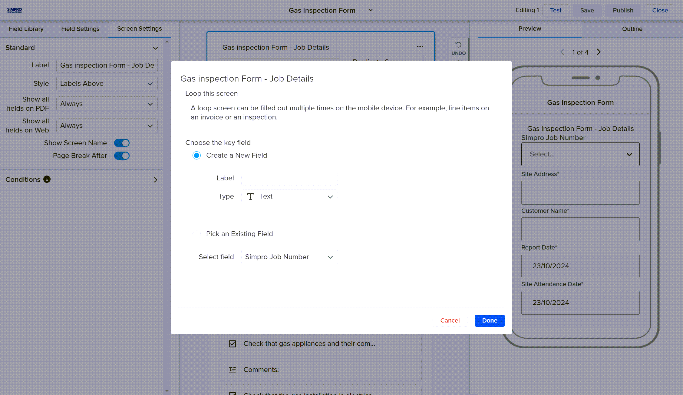Click left panel scrollbar up arrow
Screen dimensions: 683x395
click(x=167, y=42)
